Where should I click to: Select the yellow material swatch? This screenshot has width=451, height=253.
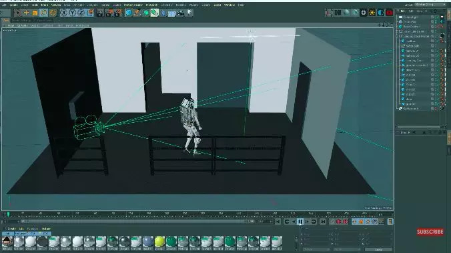coord(159,242)
